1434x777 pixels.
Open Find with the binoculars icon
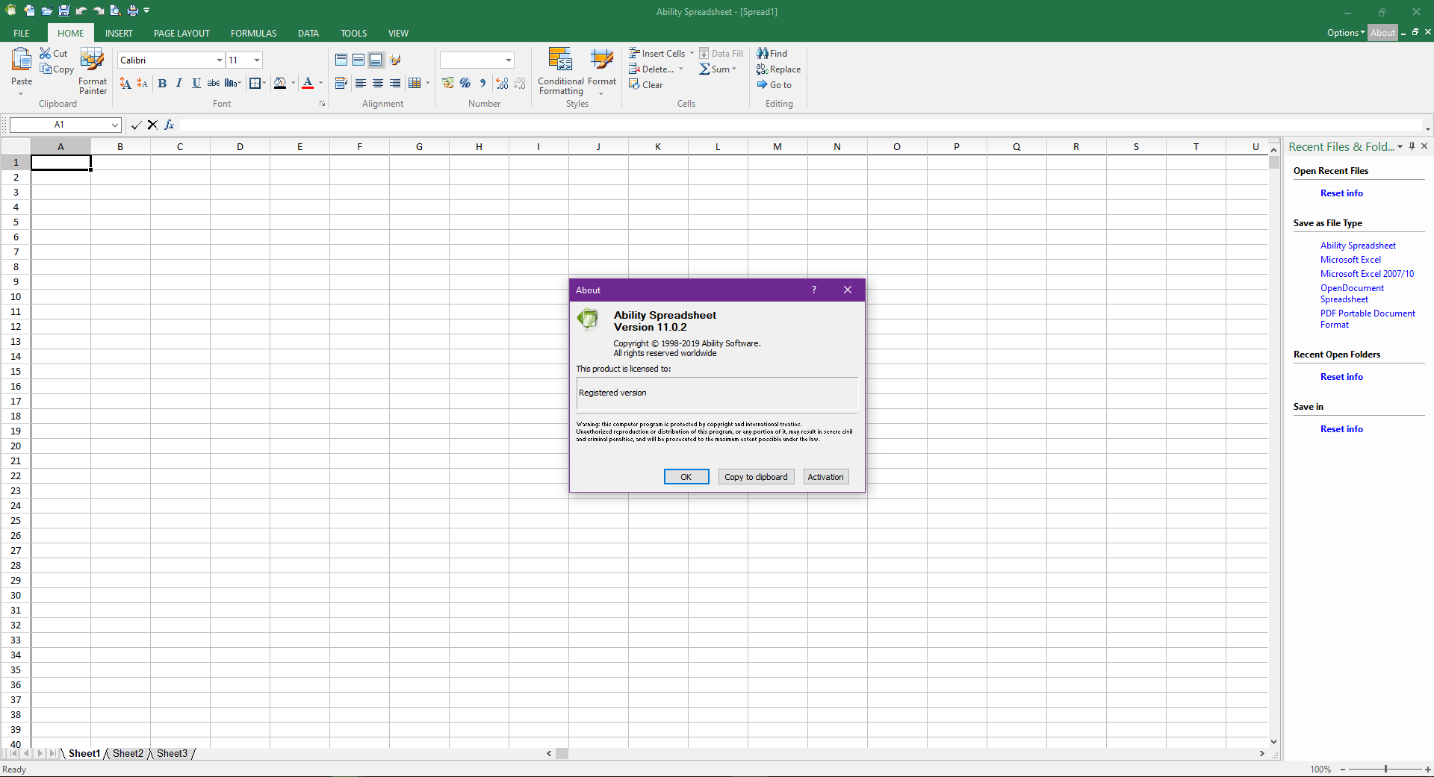point(763,53)
